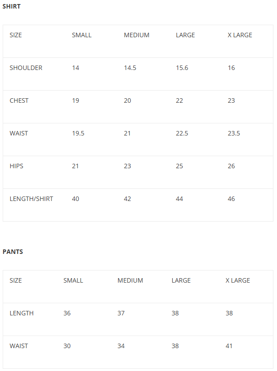Select the shirt waist value 23.5
The width and height of the screenshot is (277, 371).
[234, 133]
